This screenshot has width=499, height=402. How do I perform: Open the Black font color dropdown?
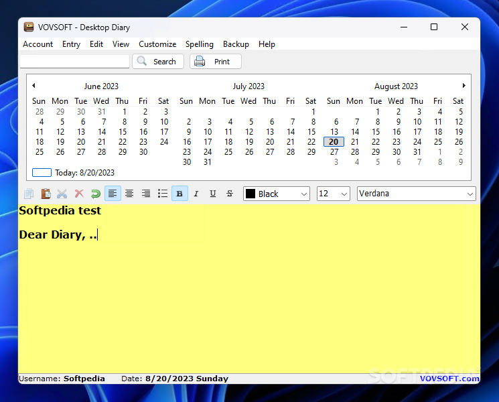point(277,194)
